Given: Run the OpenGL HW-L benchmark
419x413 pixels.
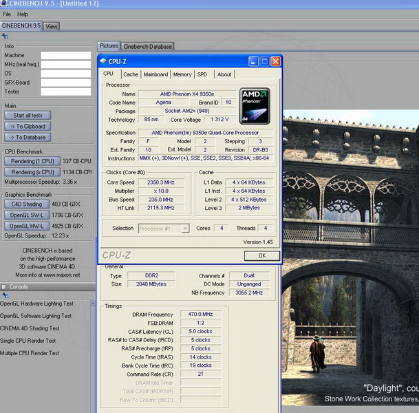Looking at the screenshot, I should [x=28, y=226].
